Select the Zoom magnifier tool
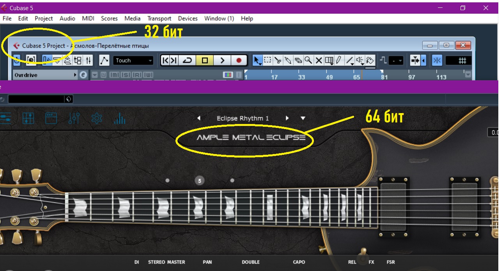503x271 pixels. [308, 60]
